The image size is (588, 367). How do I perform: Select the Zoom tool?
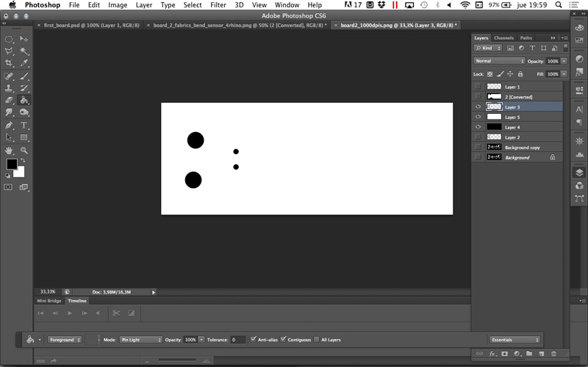[x=24, y=150]
